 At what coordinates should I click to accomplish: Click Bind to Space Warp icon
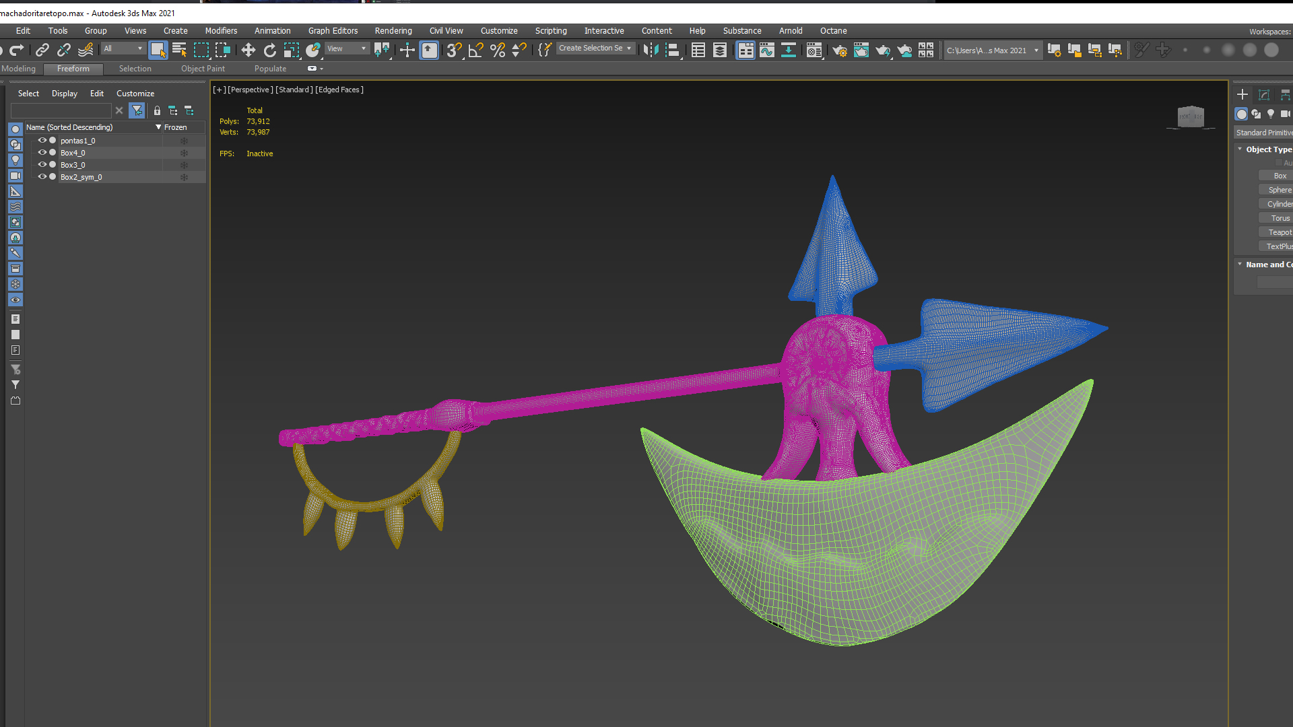coord(86,49)
